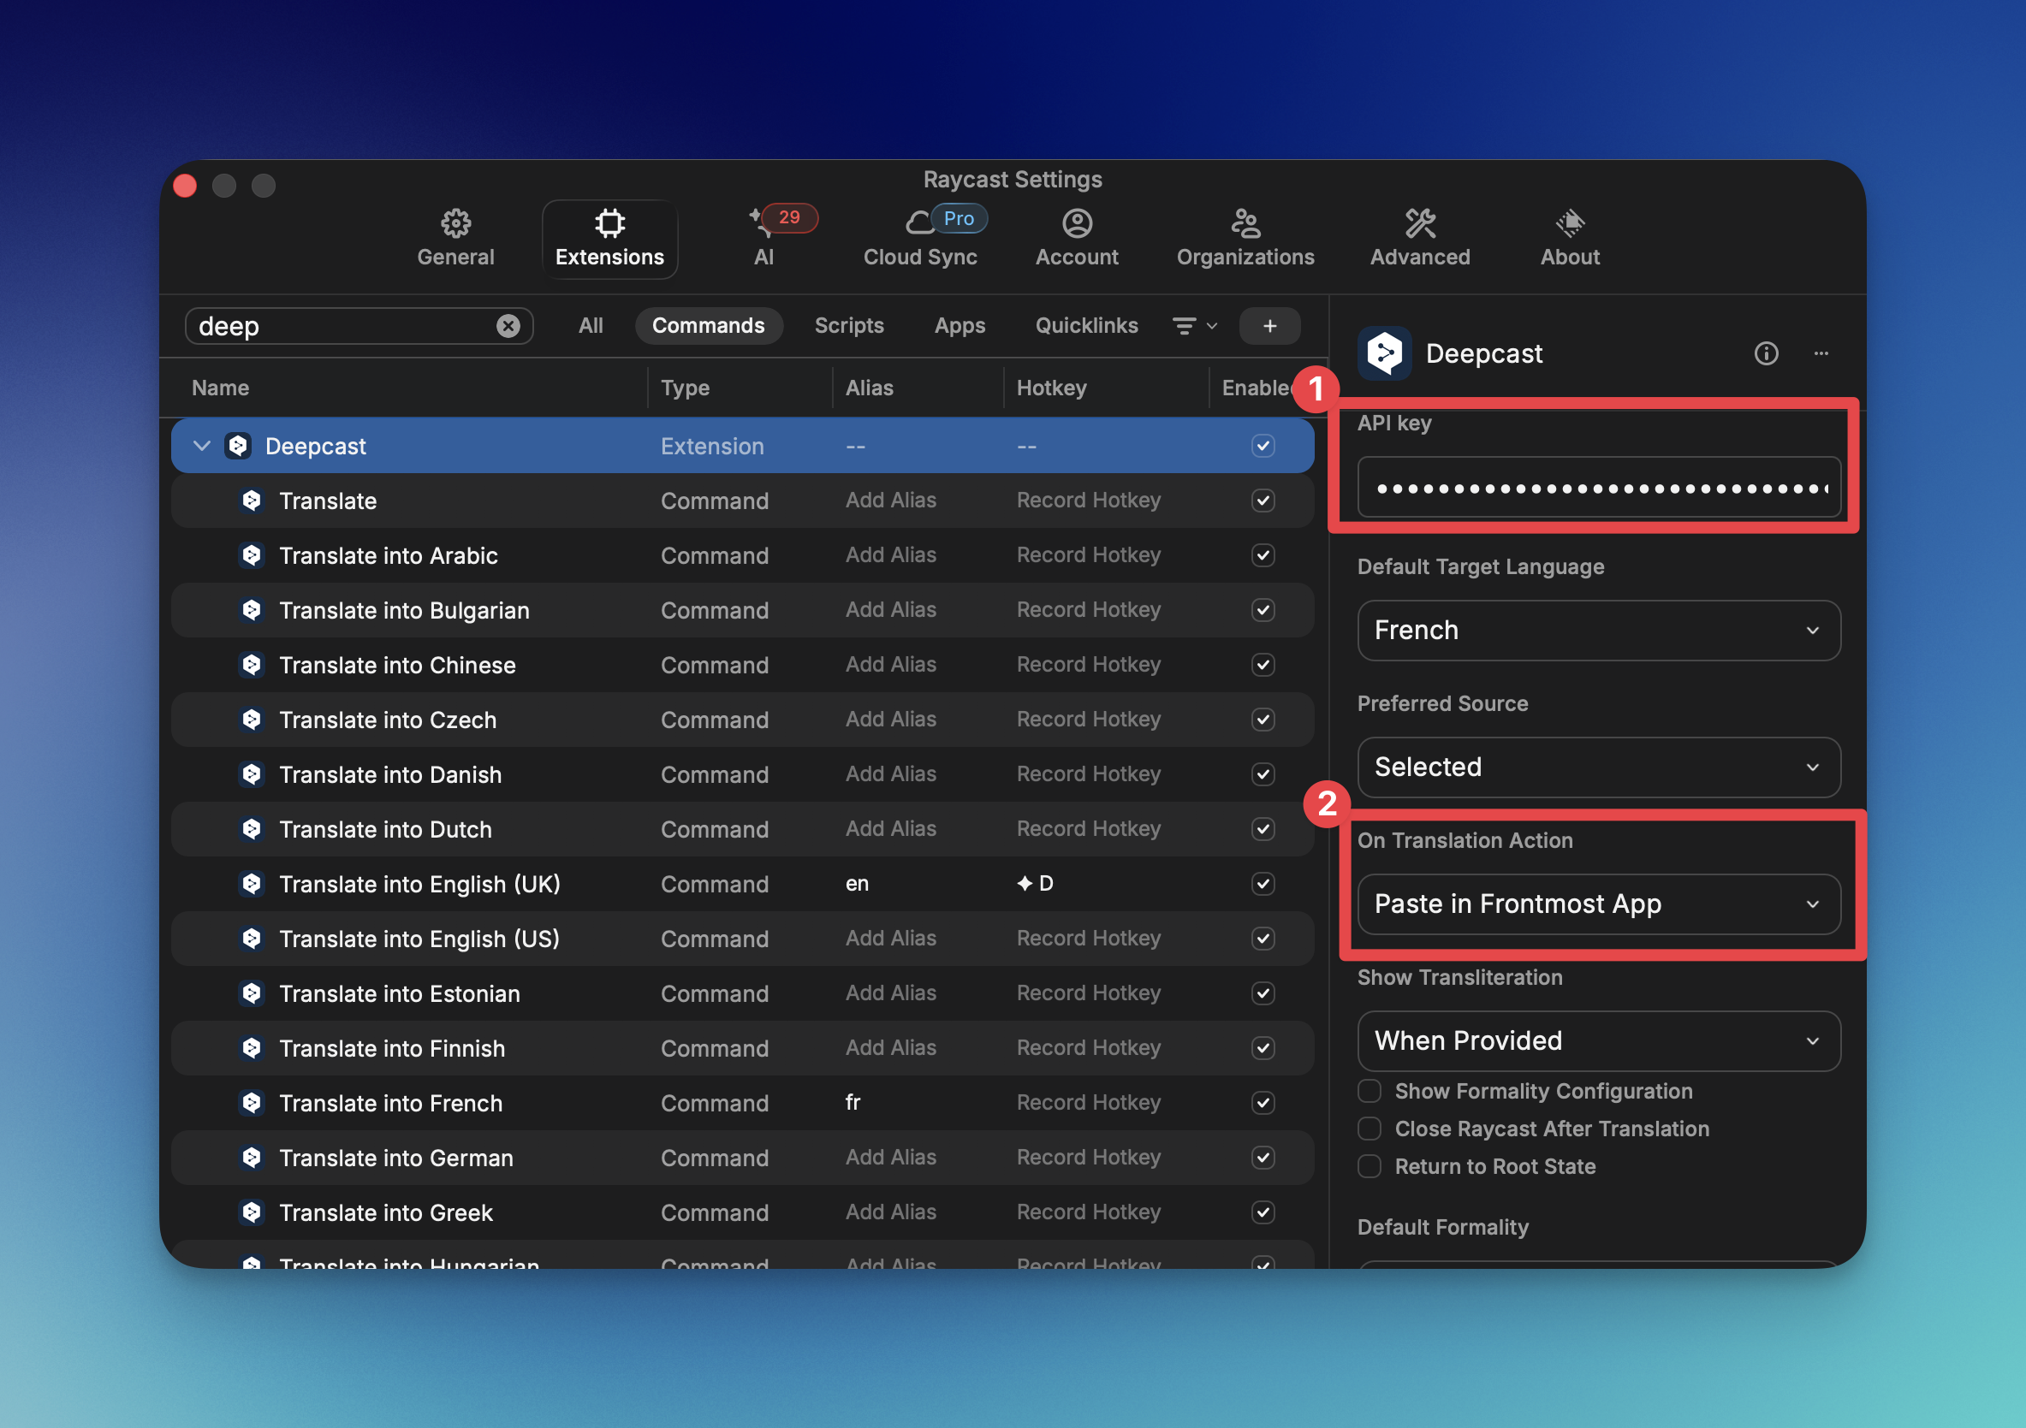
Task: Open the General settings gear icon
Action: coord(455,223)
